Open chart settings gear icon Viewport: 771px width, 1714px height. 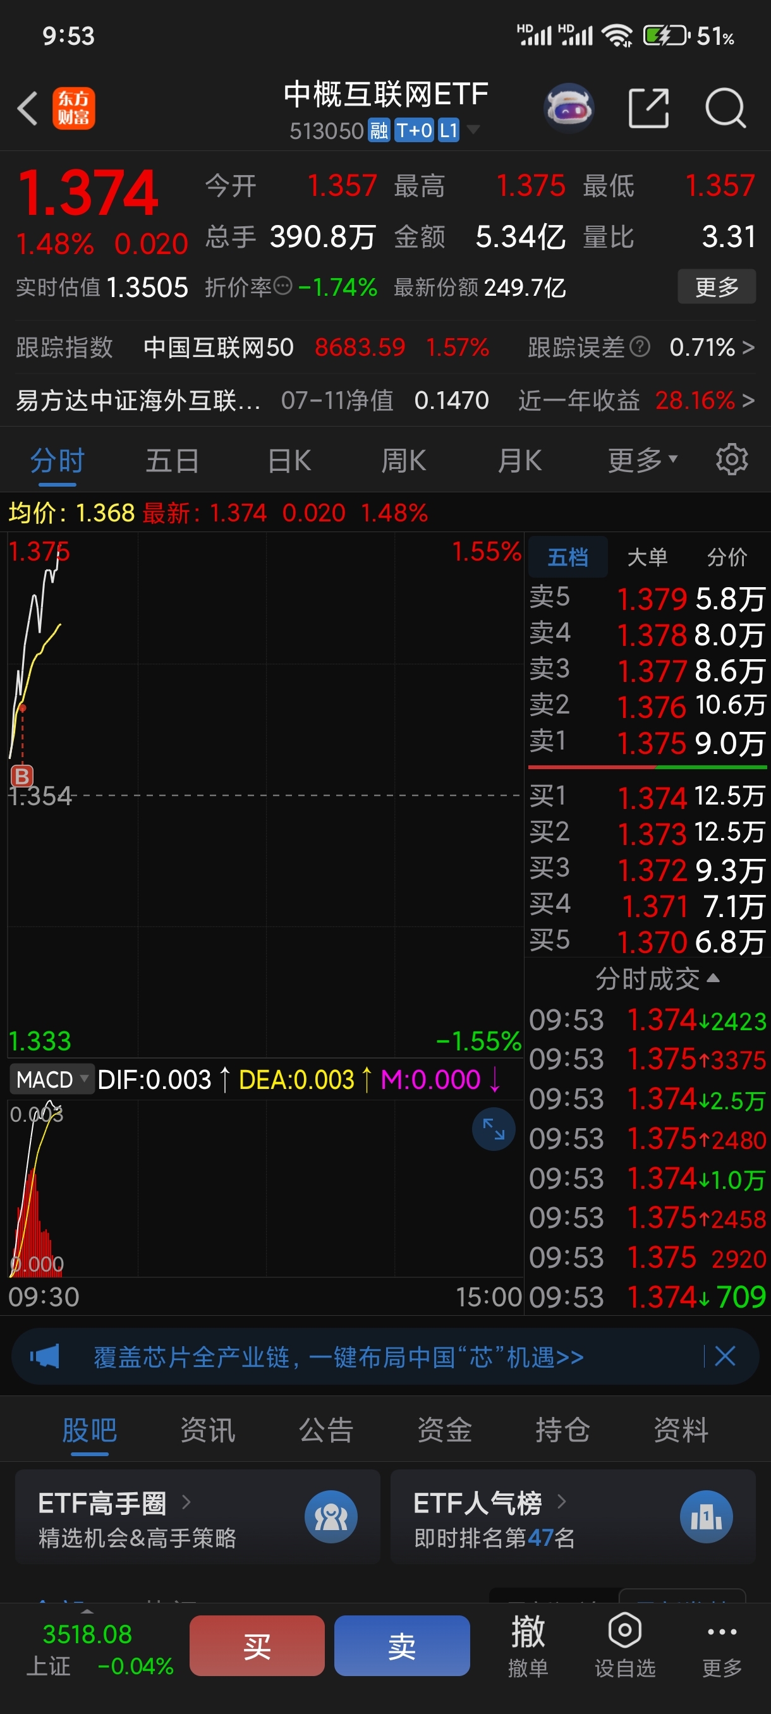(732, 459)
